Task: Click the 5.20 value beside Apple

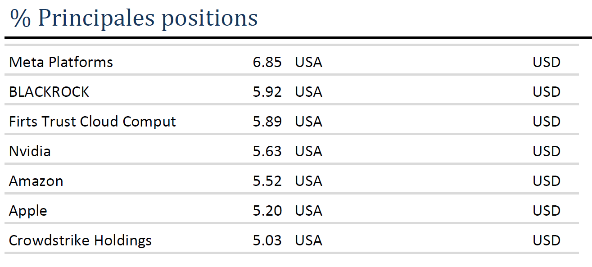Action: tap(267, 210)
